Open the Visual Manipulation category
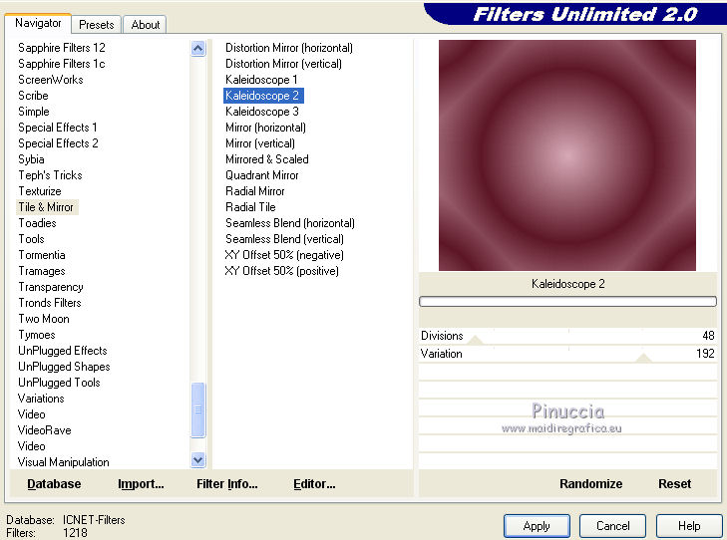This screenshot has height=540, width=727. tap(64, 461)
